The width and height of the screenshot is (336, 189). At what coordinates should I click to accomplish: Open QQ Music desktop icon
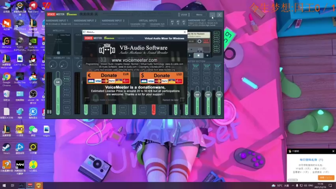[33, 166]
